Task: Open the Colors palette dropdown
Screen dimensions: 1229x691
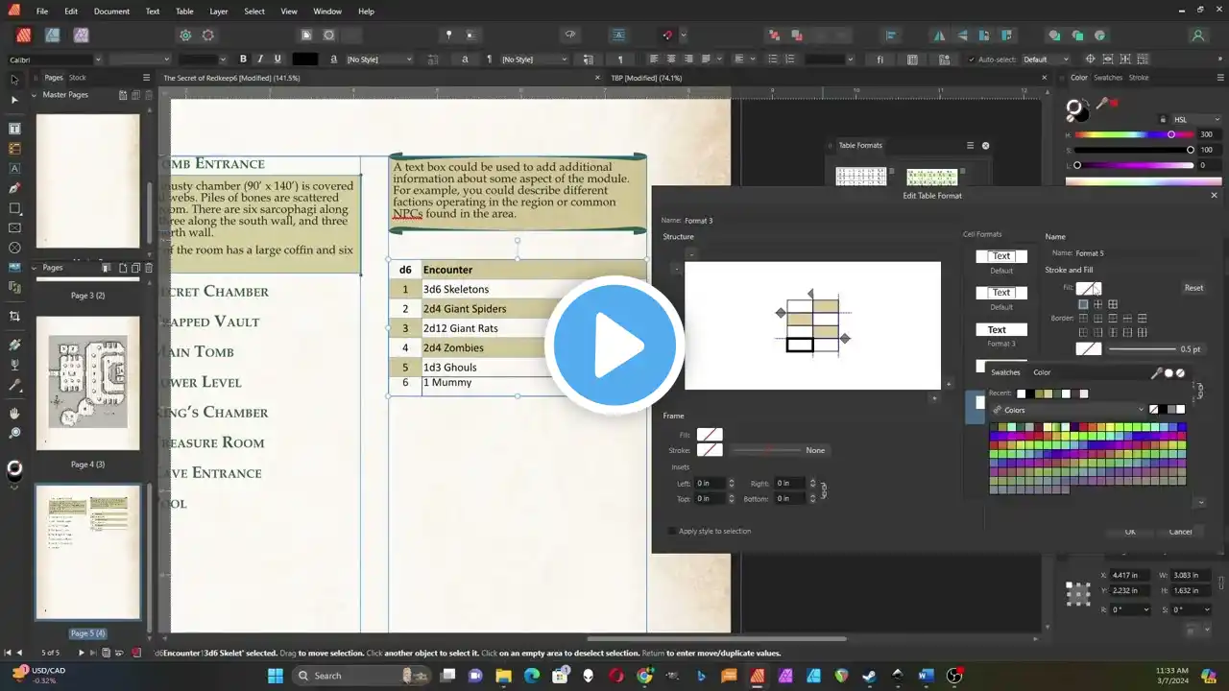Action: pyautogui.click(x=1141, y=410)
